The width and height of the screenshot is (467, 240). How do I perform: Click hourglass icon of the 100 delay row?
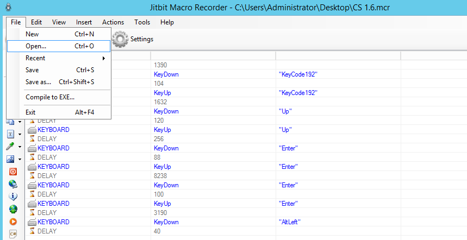(x=32, y=194)
